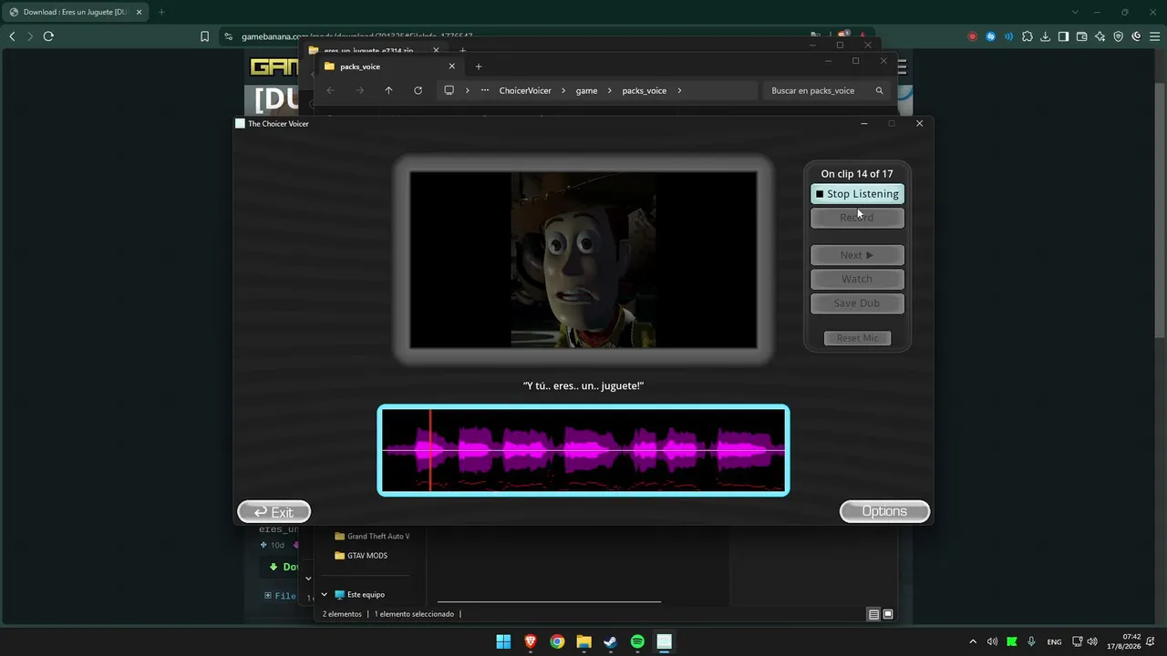Click the greyed-out Record button
The height and width of the screenshot is (656, 1167).
pyautogui.click(x=857, y=218)
